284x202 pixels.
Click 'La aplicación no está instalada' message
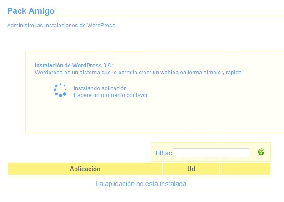[x=141, y=184]
